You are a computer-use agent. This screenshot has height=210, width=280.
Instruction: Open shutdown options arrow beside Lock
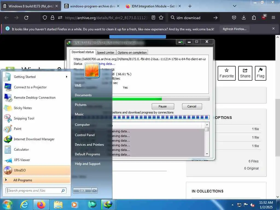coord(94,191)
